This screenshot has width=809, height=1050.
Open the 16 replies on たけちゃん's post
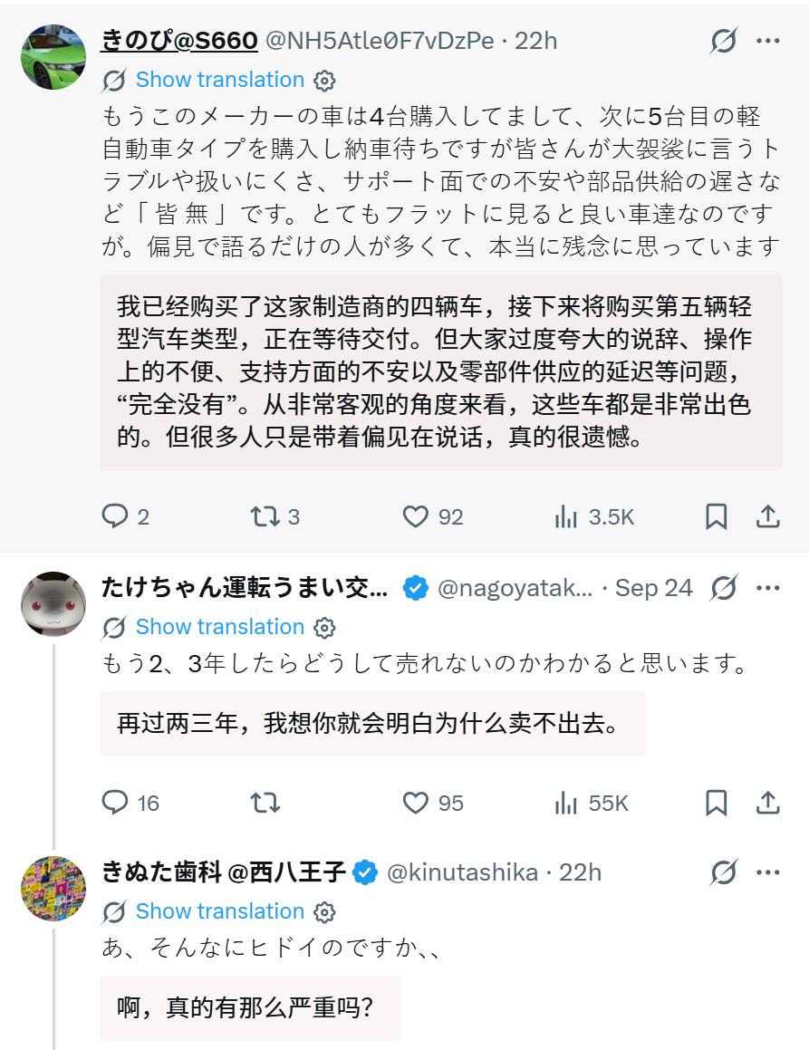point(114,803)
